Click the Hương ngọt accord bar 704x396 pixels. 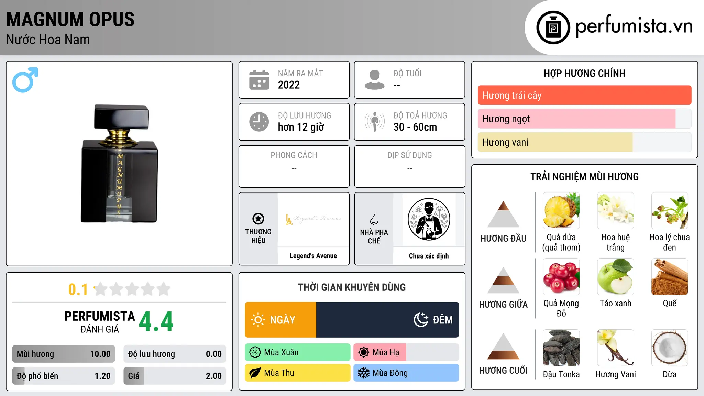click(x=584, y=119)
